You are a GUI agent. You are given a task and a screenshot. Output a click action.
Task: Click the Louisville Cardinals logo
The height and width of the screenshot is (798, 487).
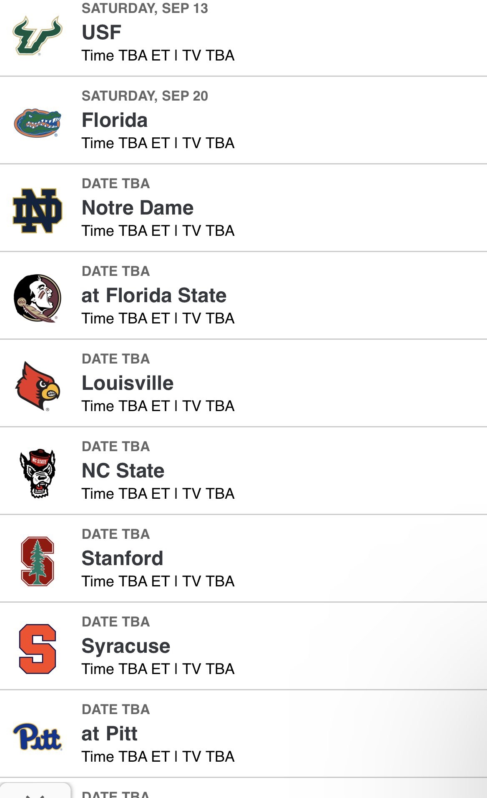pos(38,386)
